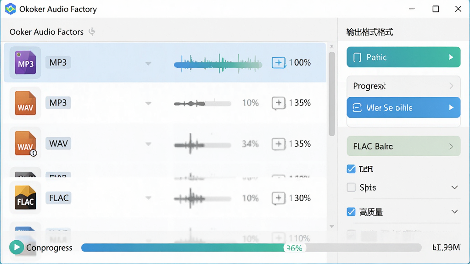The width and height of the screenshot is (470, 264).
Task: Click the Conprogress label
Action: pos(49,248)
